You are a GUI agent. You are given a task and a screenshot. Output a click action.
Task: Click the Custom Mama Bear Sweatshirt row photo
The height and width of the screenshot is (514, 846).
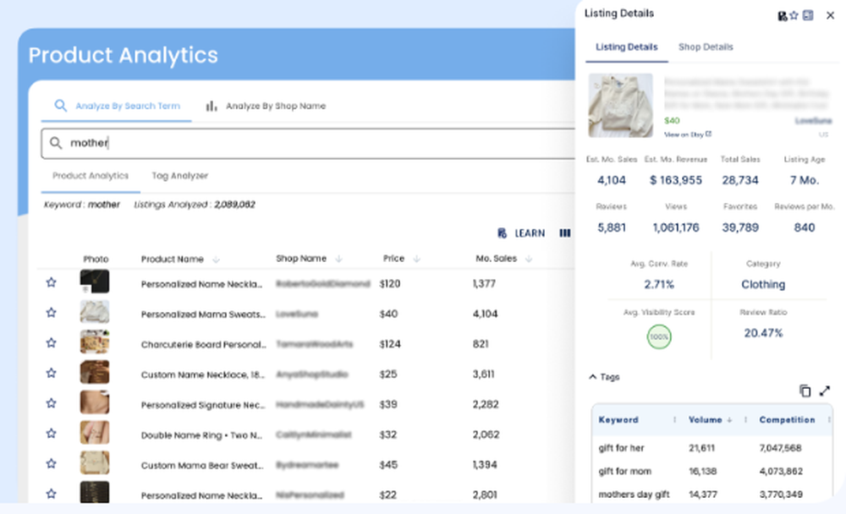point(95,462)
